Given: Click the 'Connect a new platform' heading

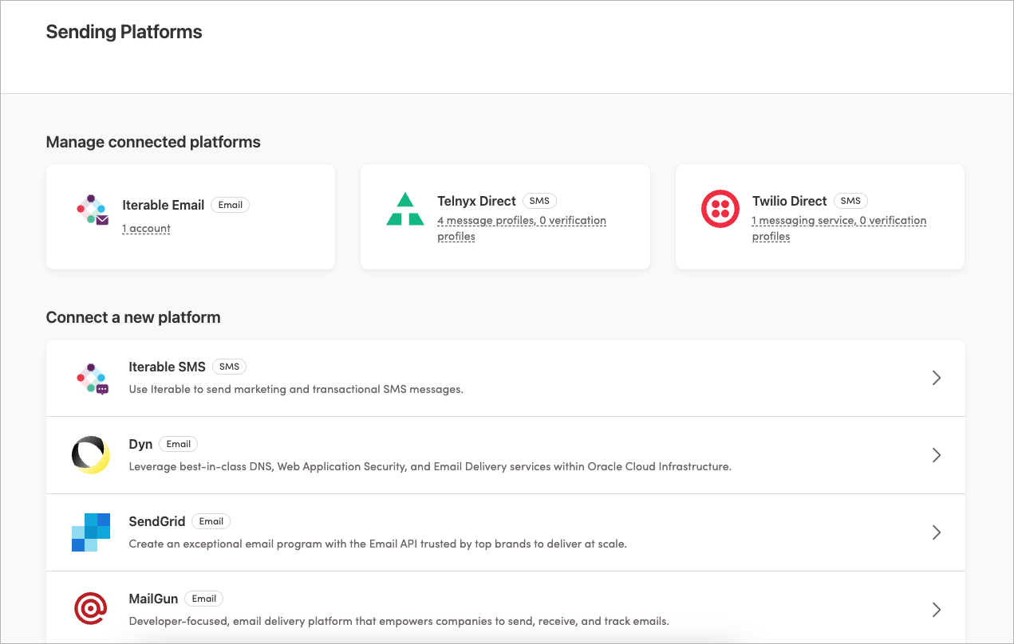Looking at the screenshot, I should coord(133,317).
